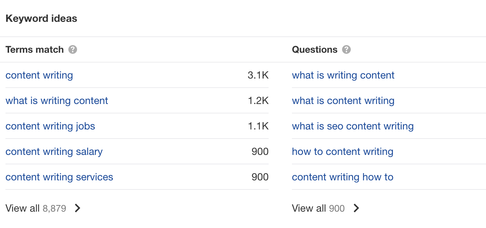The image size is (486, 228).
Task: Select the 'what is content writing' question
Action: click(343, 101)
